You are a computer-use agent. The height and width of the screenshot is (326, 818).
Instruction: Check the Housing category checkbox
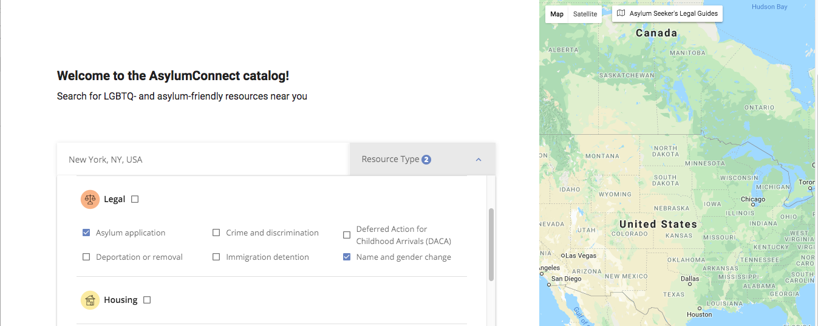click(x=147, y=300)
